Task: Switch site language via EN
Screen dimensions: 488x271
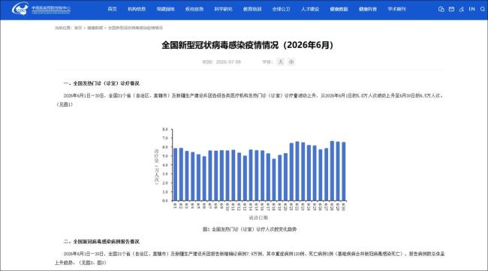Action: click(x=471, y=9)
